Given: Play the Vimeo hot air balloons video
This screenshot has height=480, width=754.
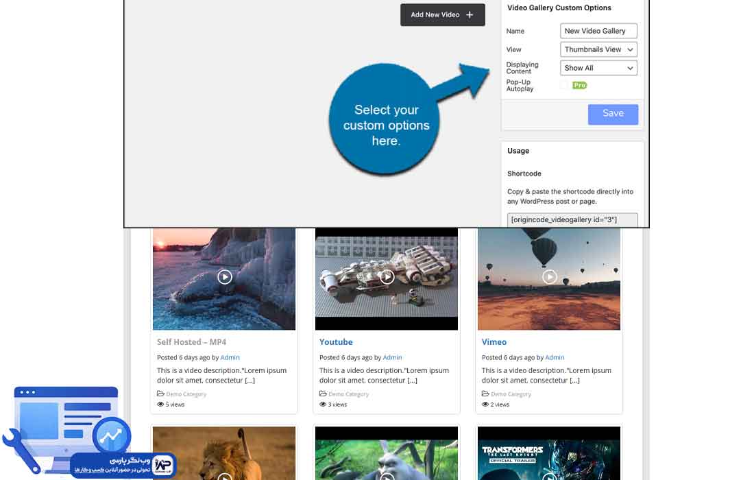Looking at the screenshot, I should point(549,277).
